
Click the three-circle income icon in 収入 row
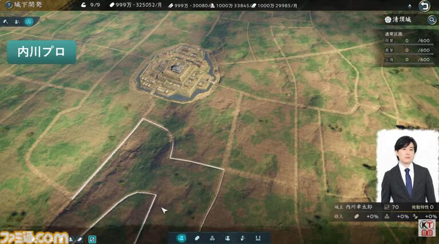point(387,217)
